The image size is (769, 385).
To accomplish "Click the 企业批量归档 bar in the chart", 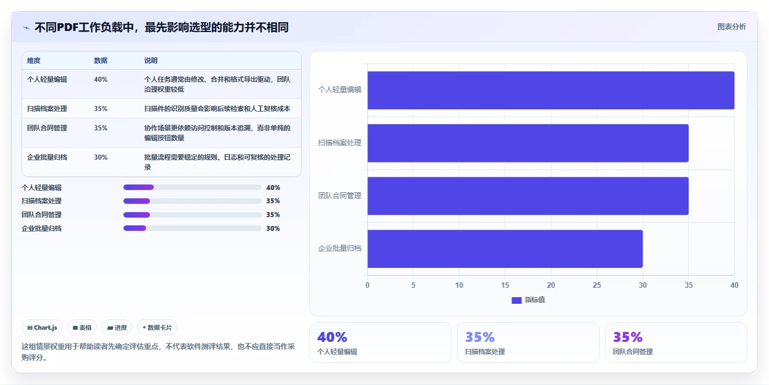I will click(505, 249).
